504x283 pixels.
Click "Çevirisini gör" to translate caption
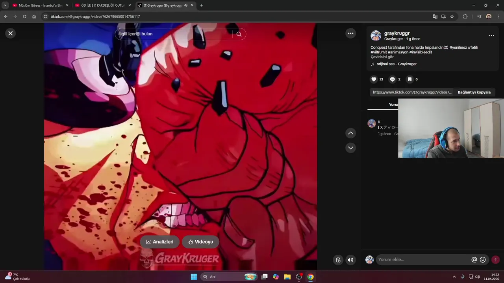[382, 57]
